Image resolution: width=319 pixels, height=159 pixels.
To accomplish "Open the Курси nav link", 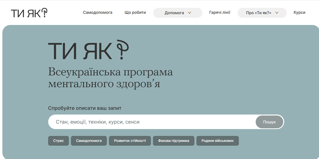I will coord(299,13).
